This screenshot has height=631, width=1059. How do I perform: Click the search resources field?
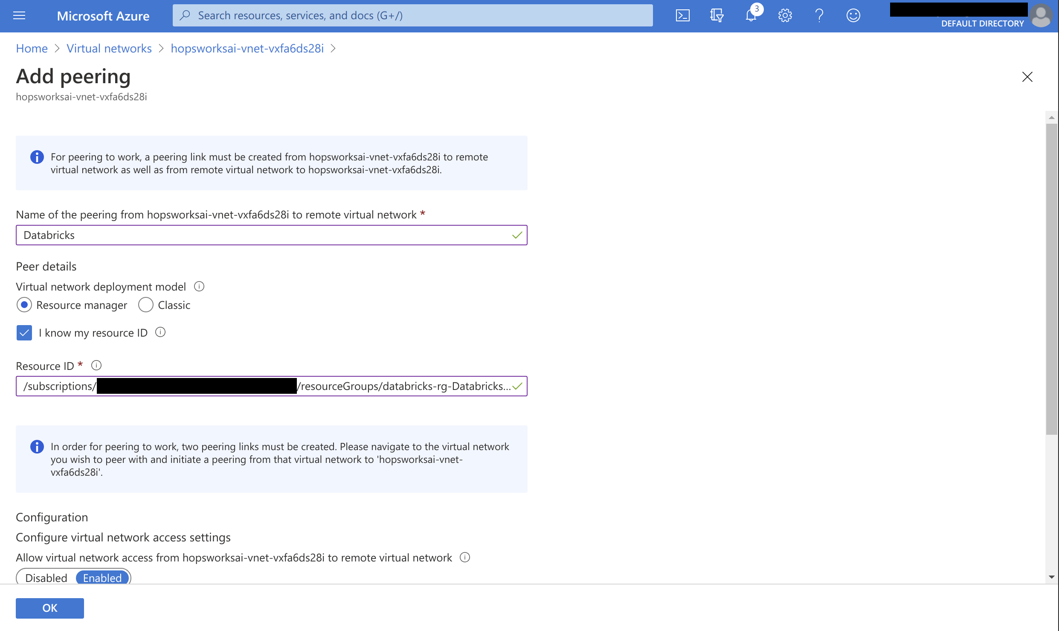[x=412, y=15]
